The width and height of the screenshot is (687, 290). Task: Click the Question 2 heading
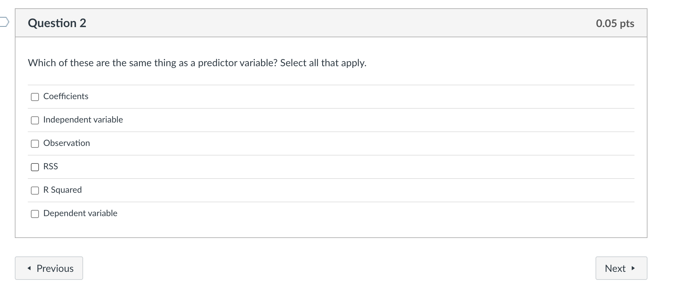(57, 23)
